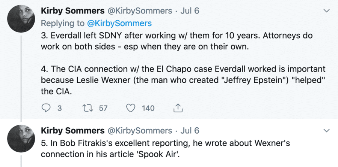Click the retweet count showing 57
Image resolution: width=338 pixels, height=167 pixels.
coord(103,108)
